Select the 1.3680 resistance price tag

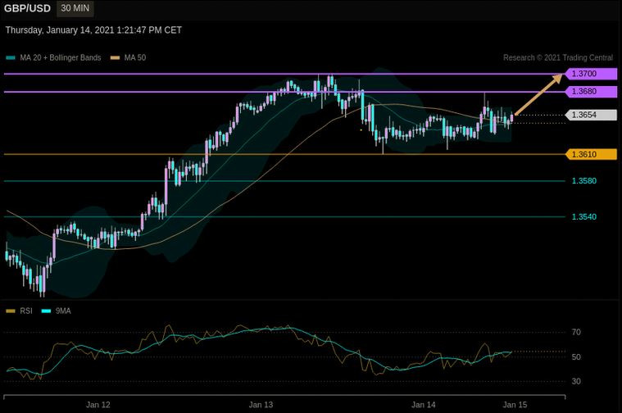pyautogui.click(x=591, y=92)
